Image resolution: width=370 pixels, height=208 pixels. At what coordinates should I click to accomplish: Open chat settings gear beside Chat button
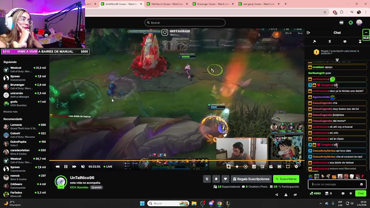351,194
